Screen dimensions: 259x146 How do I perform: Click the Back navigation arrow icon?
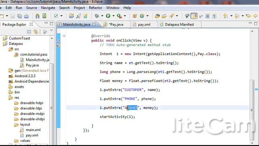click(x=255, y=16)
